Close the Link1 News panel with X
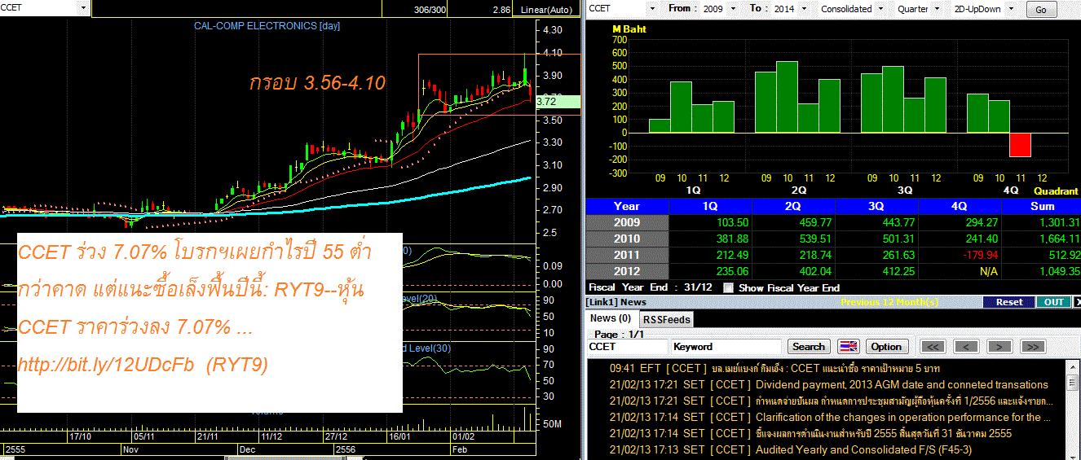The width and height of the screenshot is (1081, 460). click(x=1077, y=302)
